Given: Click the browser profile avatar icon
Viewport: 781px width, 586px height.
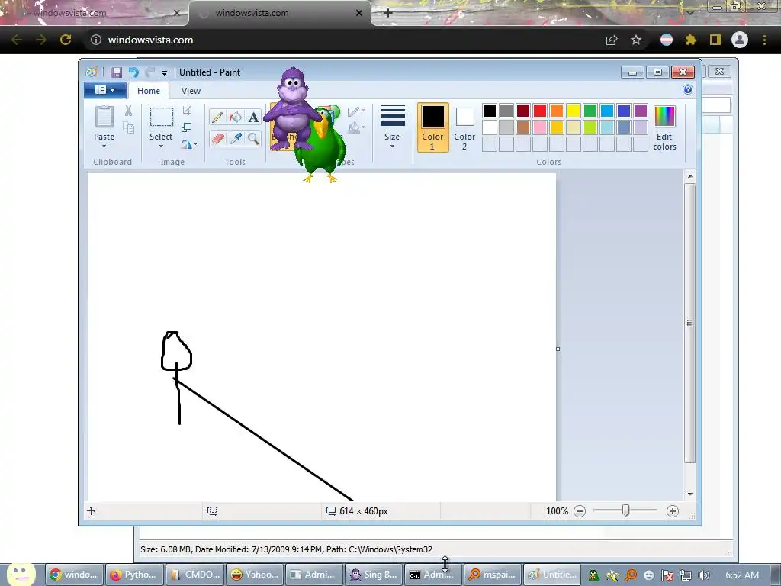Looking at the screenshot, I should (740, 40).
